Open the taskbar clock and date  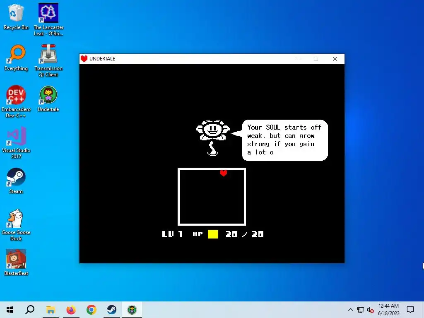(x=388, y=310)
